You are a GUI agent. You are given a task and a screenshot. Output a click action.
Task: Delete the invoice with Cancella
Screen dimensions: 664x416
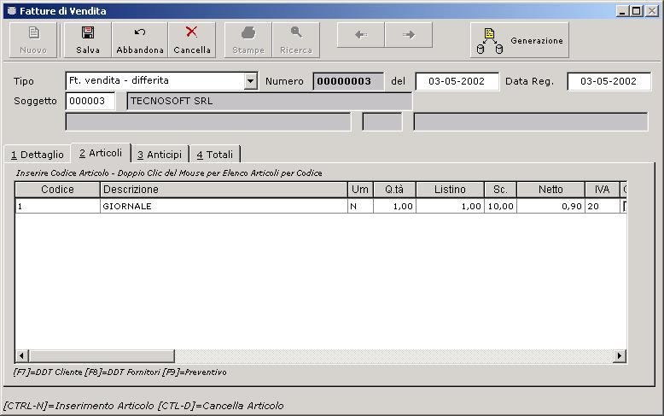pos(192,40)
